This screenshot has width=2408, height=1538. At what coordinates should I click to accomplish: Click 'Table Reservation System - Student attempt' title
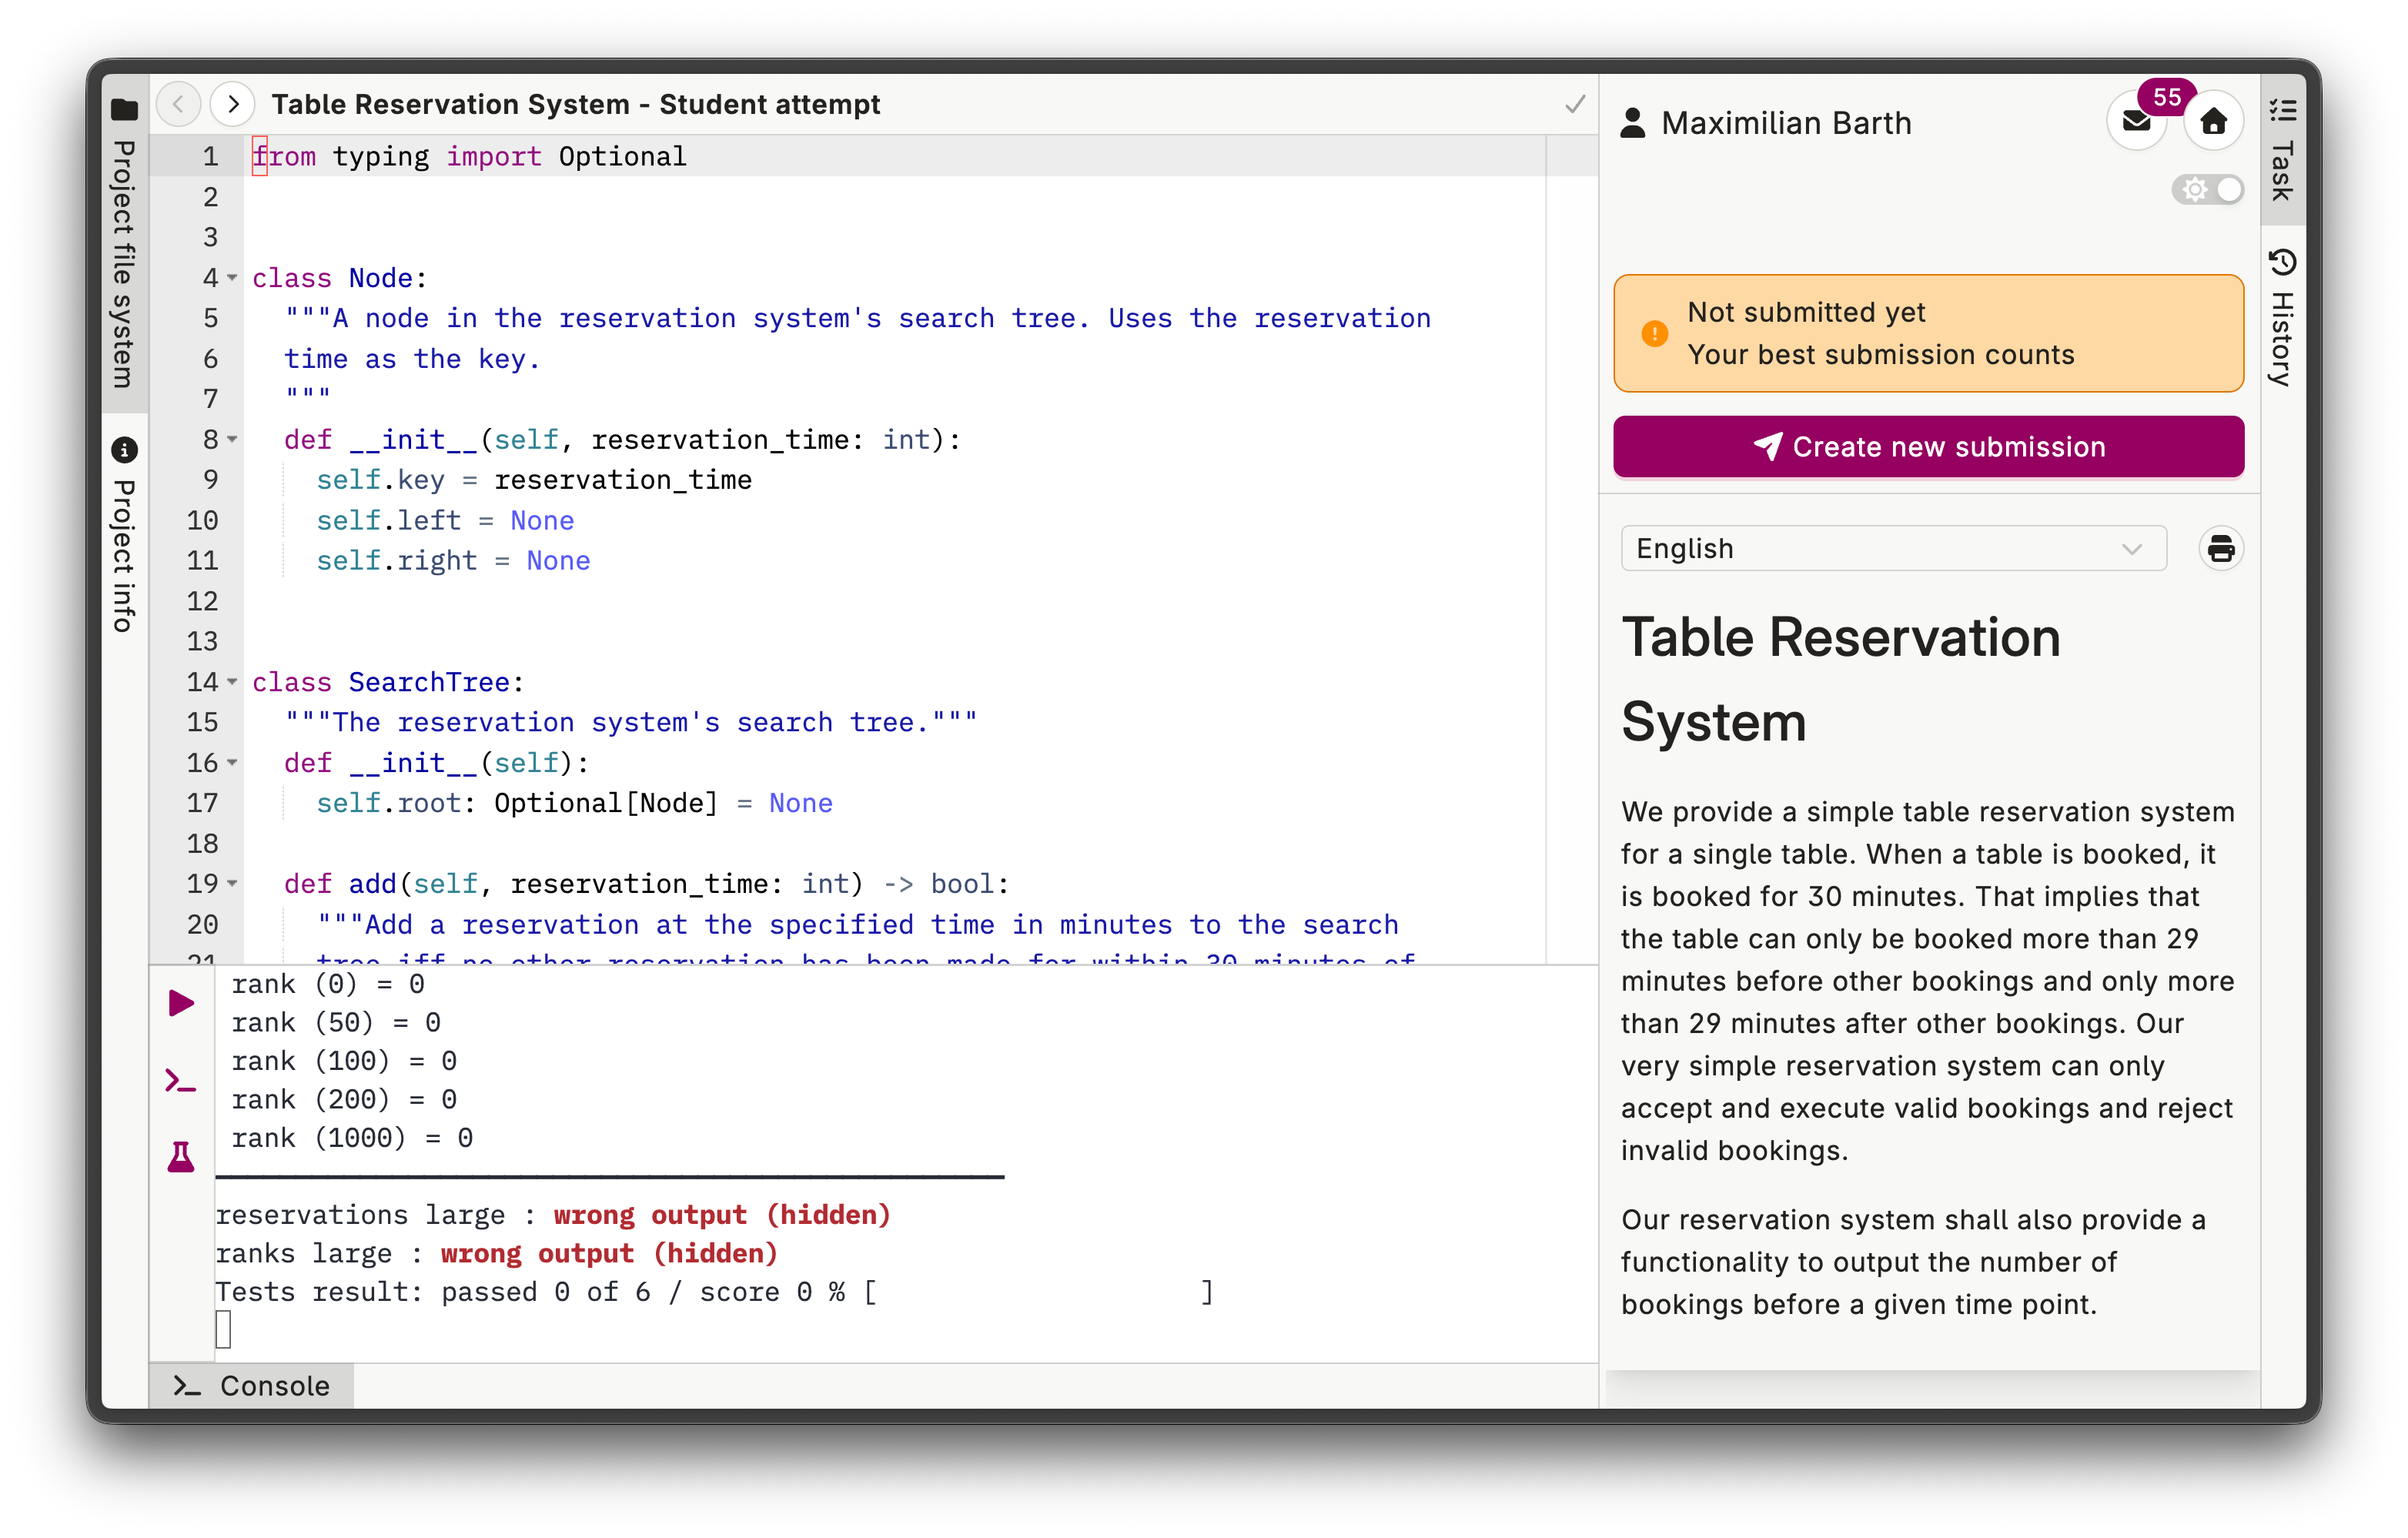pos(575,104)
